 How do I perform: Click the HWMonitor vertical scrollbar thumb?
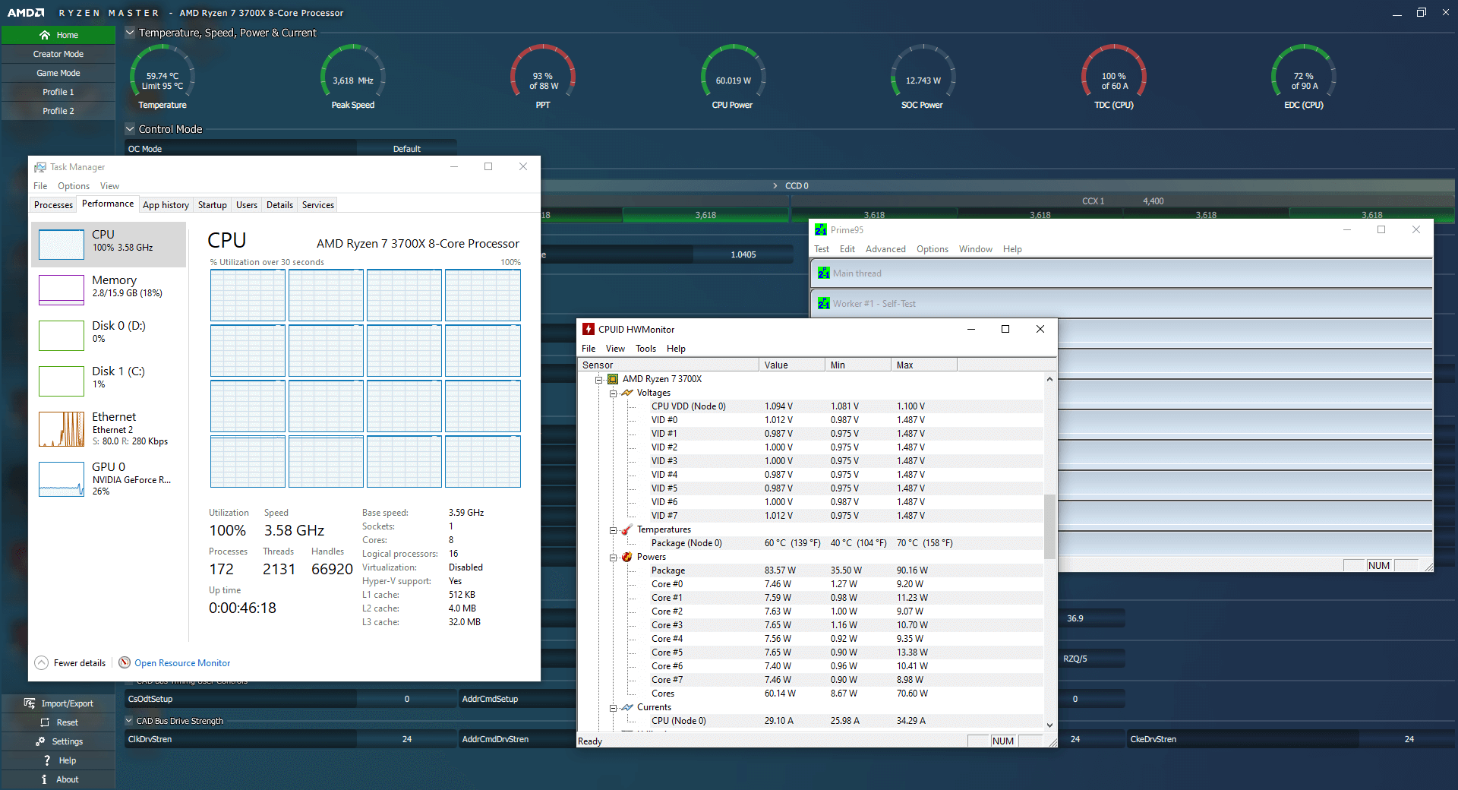tap(1049, 526)
